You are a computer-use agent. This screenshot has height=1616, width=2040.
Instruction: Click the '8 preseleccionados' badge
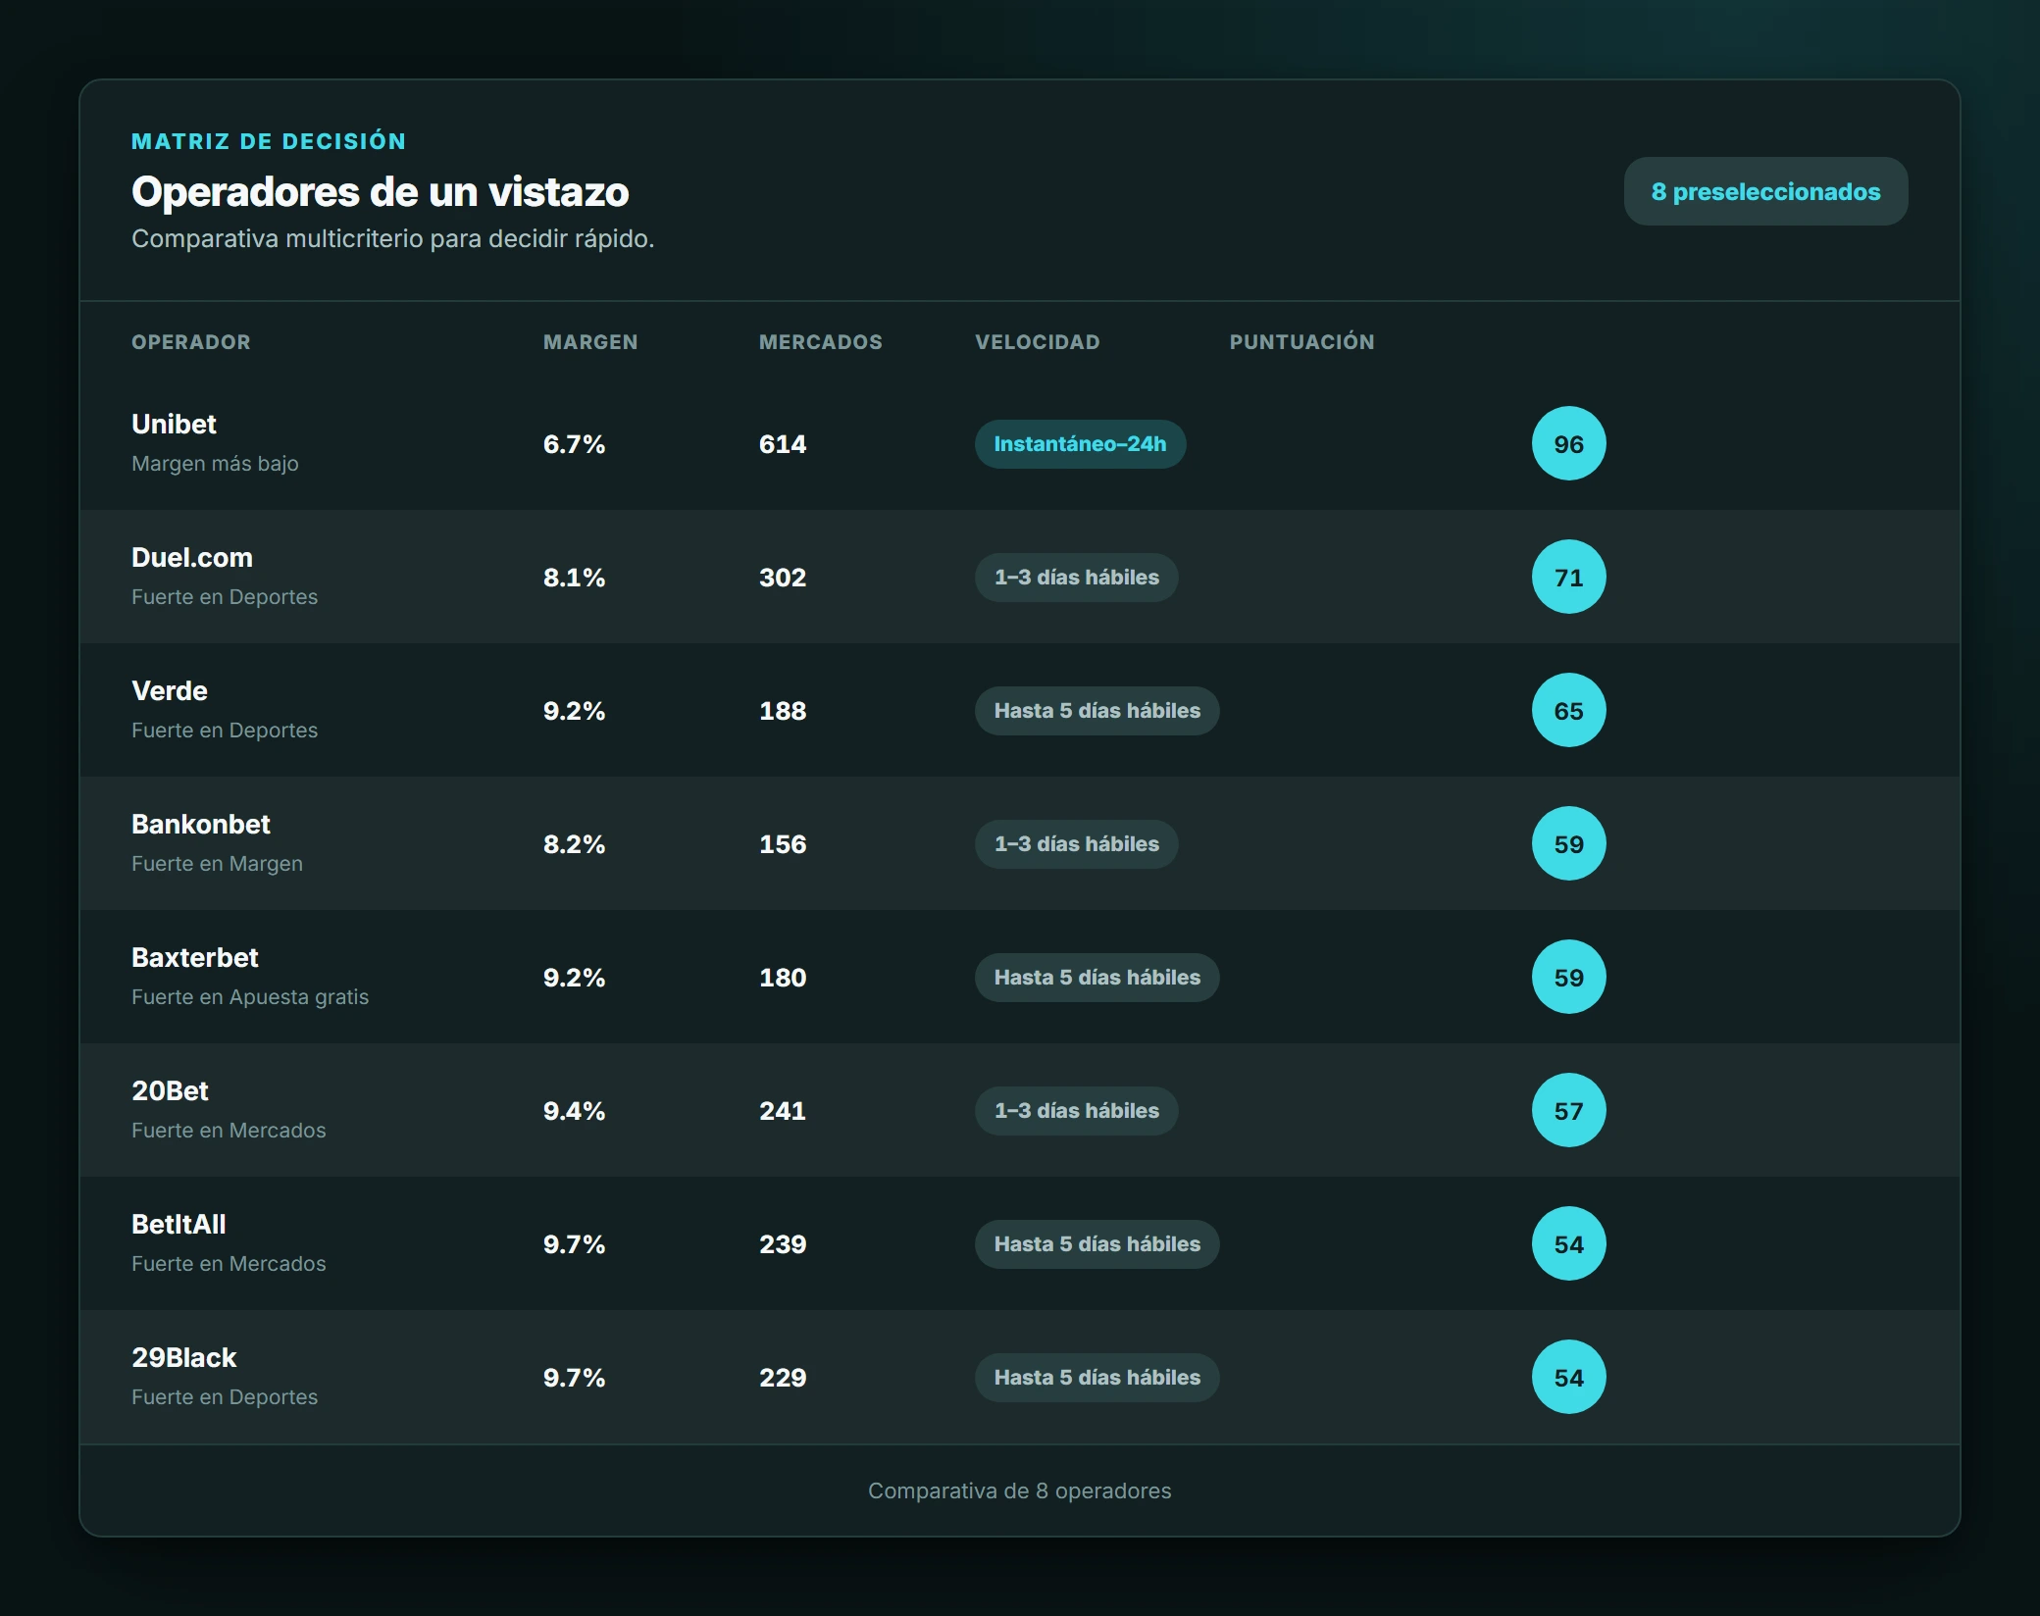pos(1765,191)
